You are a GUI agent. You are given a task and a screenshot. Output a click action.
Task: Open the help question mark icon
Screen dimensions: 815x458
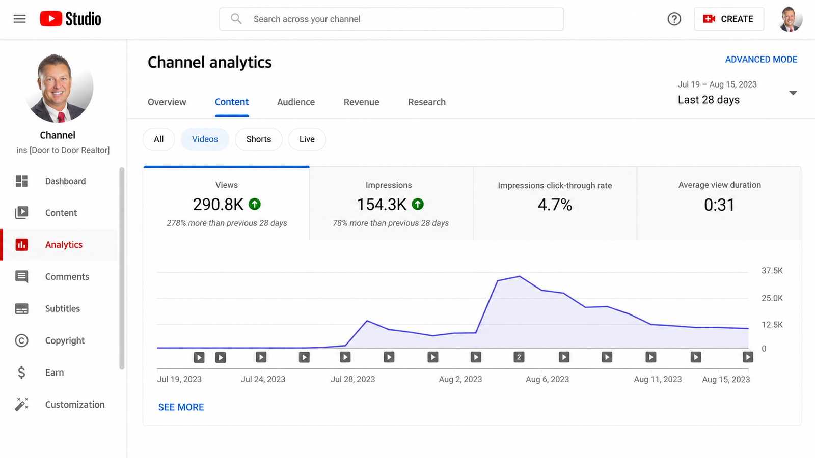674,19
